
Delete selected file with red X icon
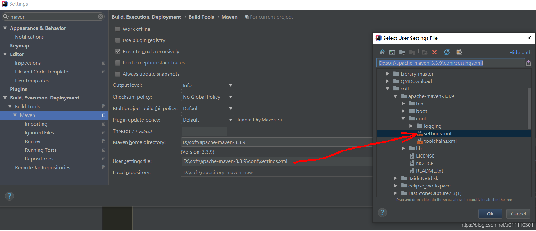point(434,52)
